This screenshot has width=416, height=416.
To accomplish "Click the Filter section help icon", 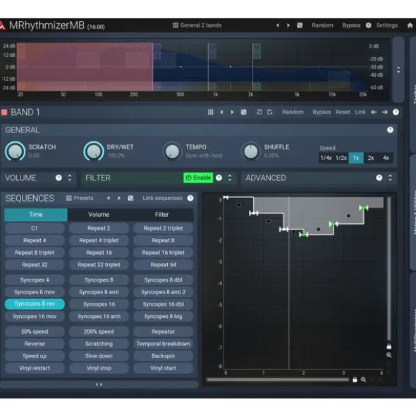I will click(x=219, y=178).
